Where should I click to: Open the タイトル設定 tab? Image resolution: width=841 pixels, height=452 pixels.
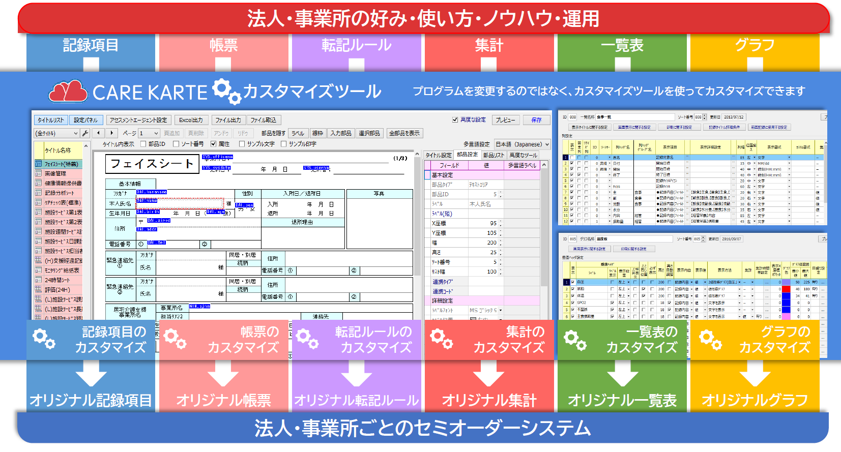[439, 155]
